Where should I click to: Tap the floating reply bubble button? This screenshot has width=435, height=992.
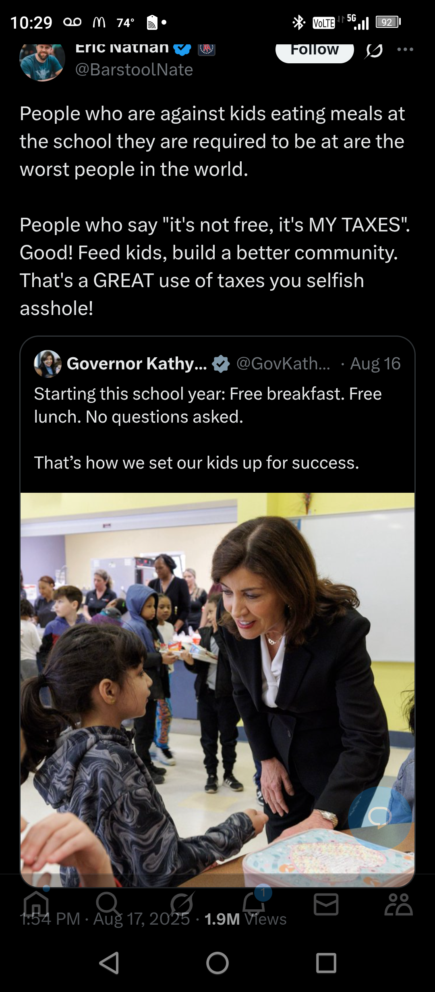coord(379,816)
